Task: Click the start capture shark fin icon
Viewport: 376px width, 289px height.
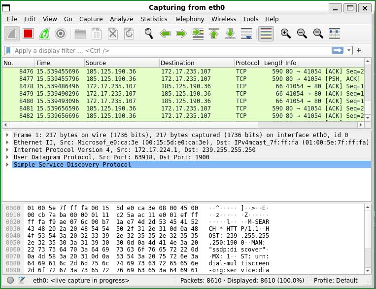Action: point(12,34)
